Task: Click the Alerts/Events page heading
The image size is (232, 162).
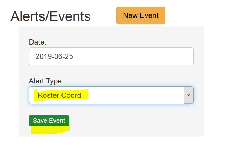Action: click(51, 16)
